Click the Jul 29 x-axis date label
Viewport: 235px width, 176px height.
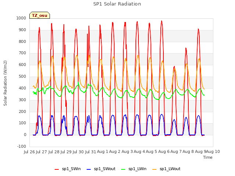pos(66,152)
